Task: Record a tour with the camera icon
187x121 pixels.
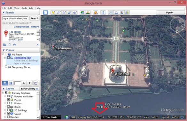Action: click(x=75, y=12)
